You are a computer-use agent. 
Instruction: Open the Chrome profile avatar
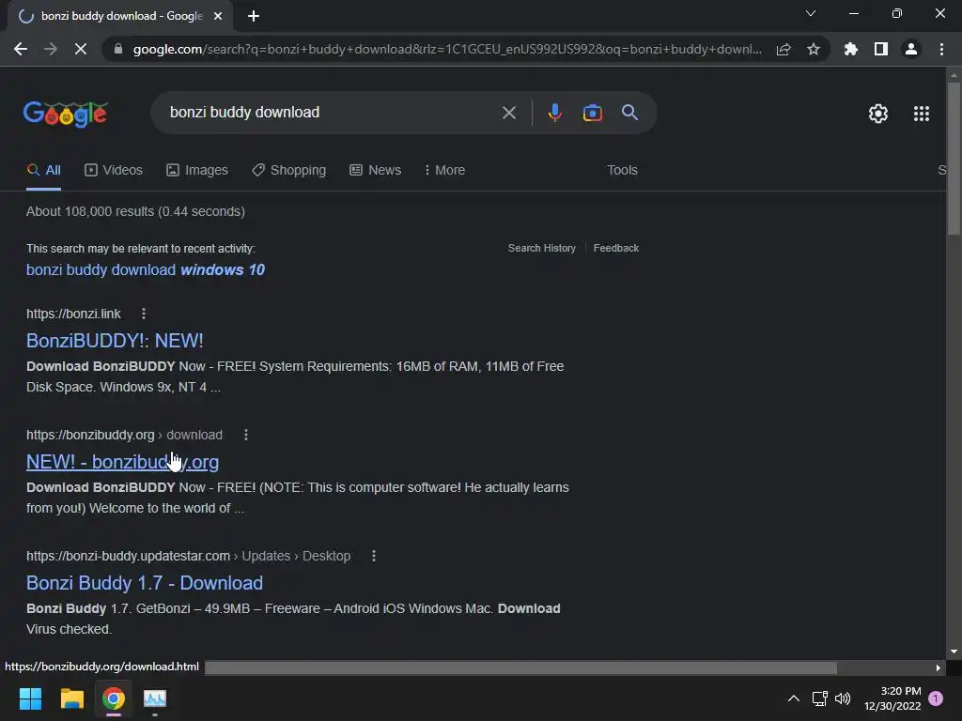point(911,49)
